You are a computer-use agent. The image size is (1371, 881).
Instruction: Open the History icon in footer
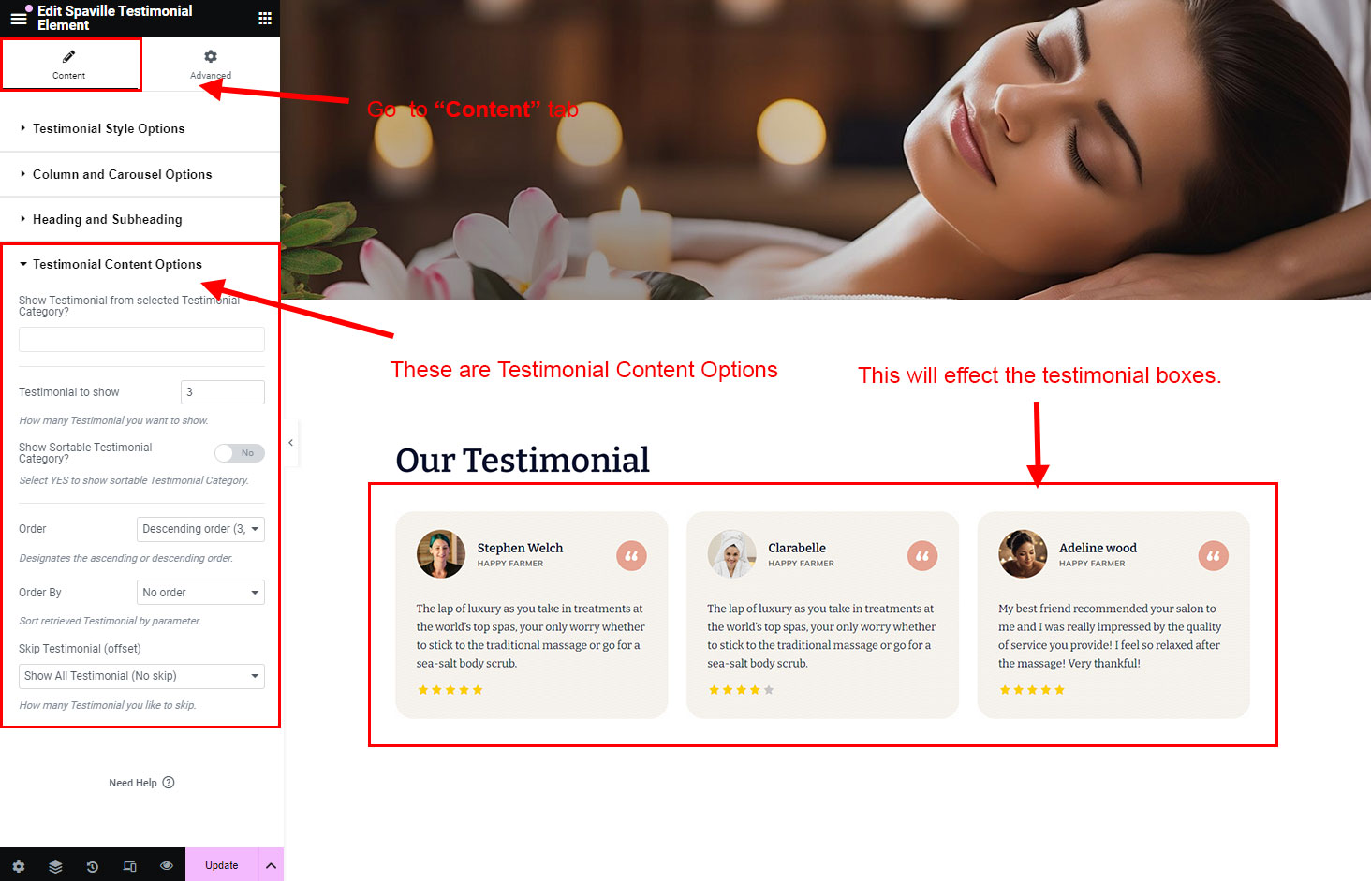92,866
